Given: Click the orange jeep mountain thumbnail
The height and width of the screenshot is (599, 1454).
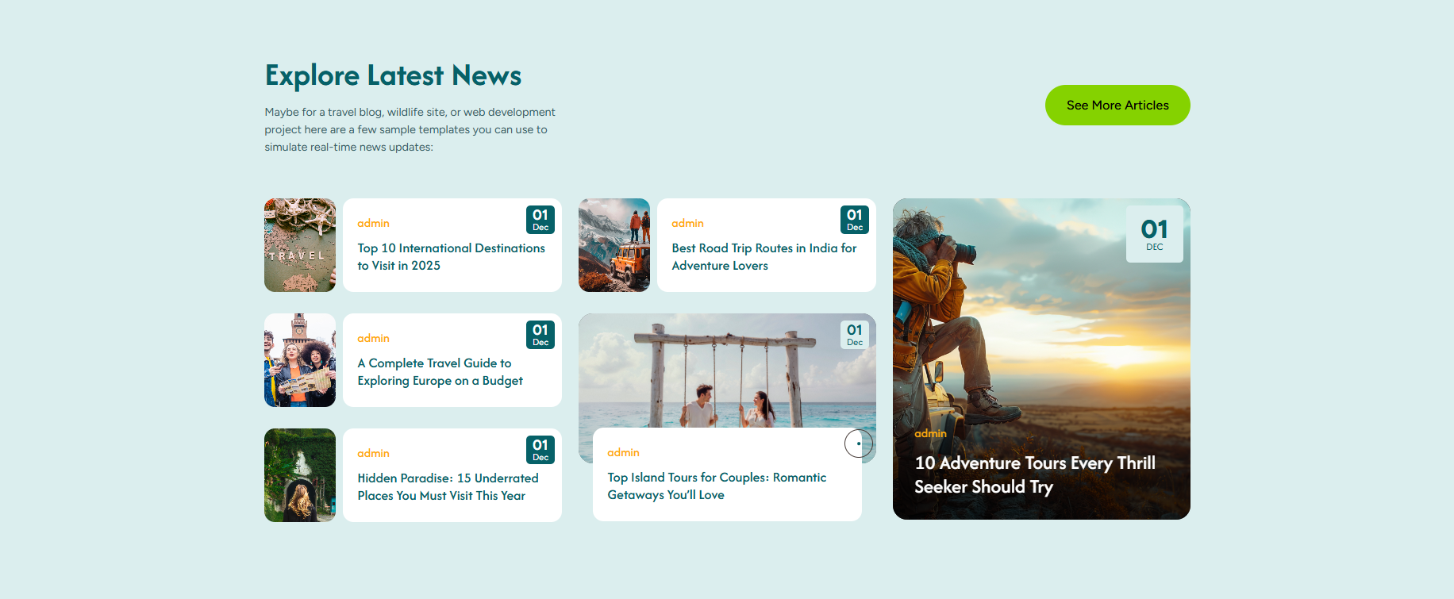Looking at the screenshot, I should click(614, 245).
